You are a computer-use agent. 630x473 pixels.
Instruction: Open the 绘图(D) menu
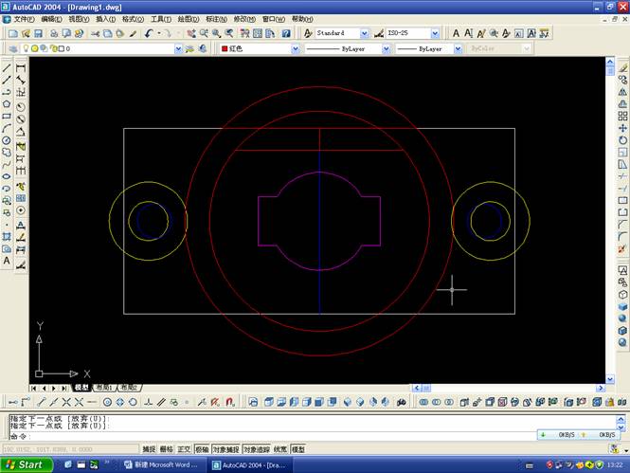tap(189, 19)
